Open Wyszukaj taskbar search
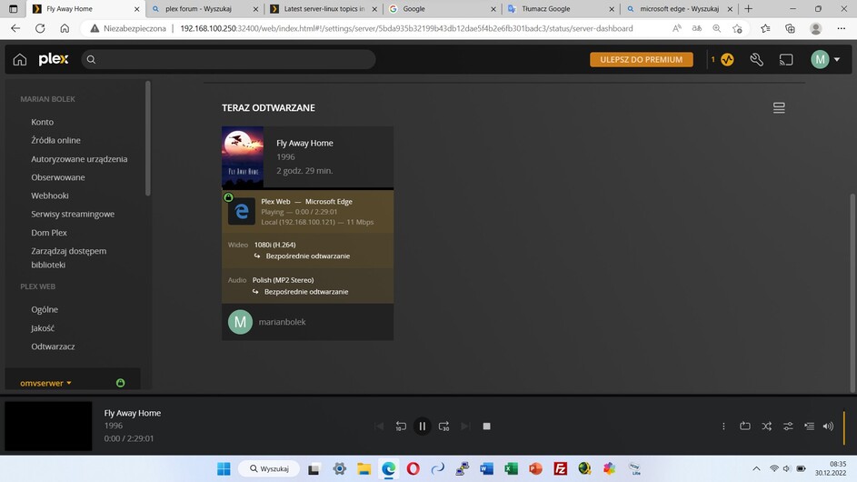857x482 pixels. tap(269, 469)
